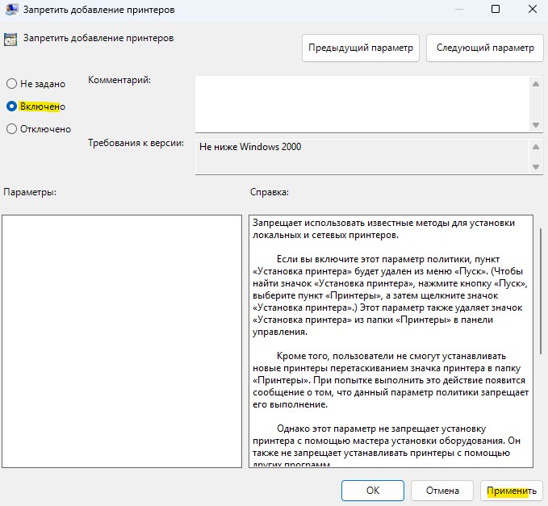
Task: Confirm with the OK button
Action: tap(373, 491)
